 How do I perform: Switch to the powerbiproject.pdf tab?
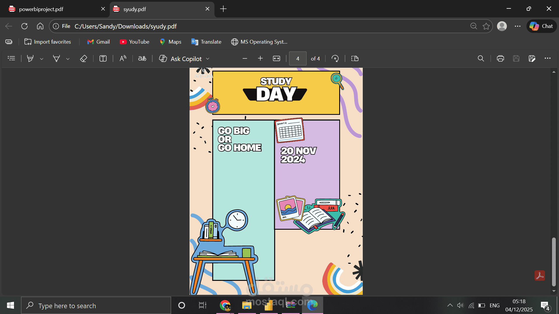(x=52, y=9)
